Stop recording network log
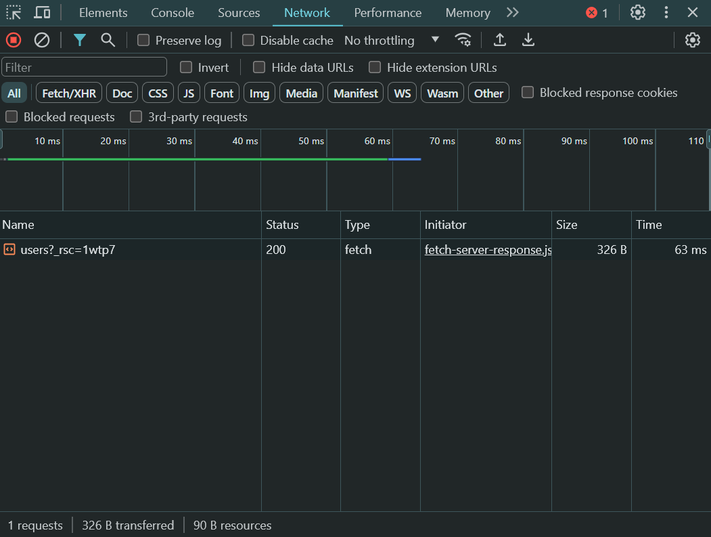The width and height of the screenshot is (711, 537). 14,40
